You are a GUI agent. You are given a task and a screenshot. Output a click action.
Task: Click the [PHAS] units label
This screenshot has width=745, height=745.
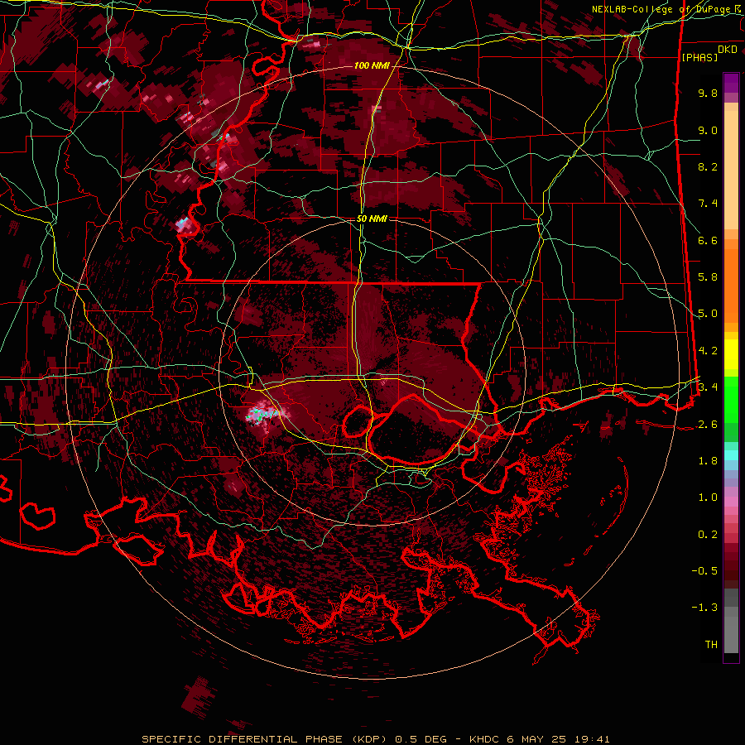(x=699, y=57)
